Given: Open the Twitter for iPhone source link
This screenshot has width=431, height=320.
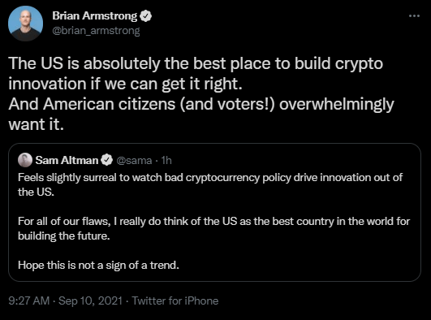Looking at the screenshot, I should 175,301.
